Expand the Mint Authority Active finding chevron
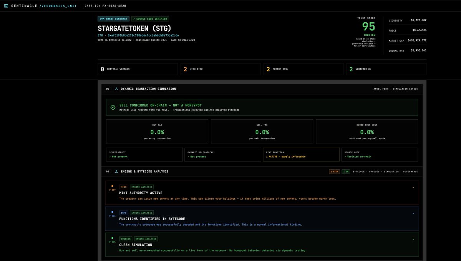Screen dimensions: 461x261 pyautogui.click(x=413, y=187)
